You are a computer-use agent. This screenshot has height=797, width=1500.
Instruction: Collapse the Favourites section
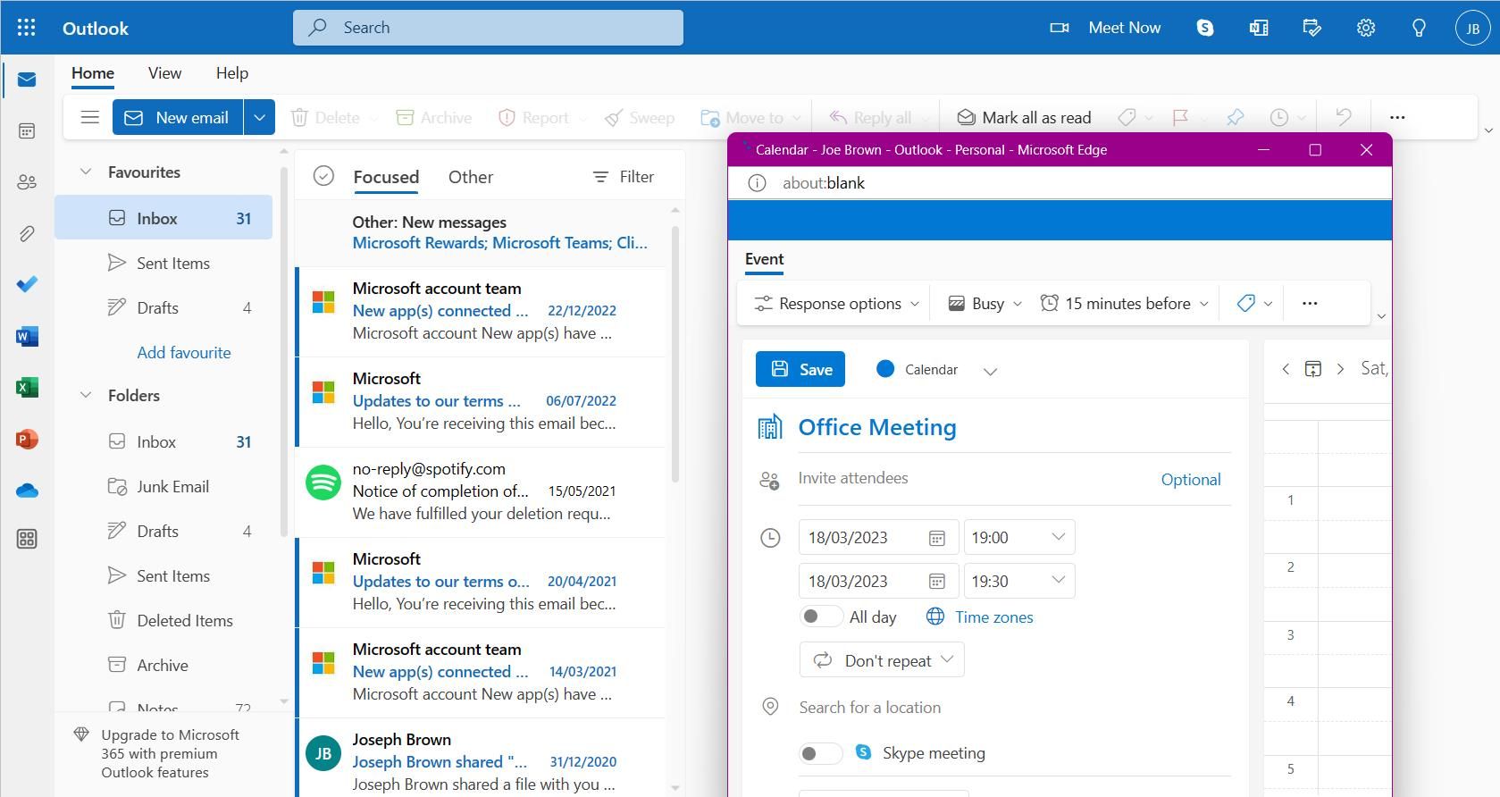click(x=86, y=172)
